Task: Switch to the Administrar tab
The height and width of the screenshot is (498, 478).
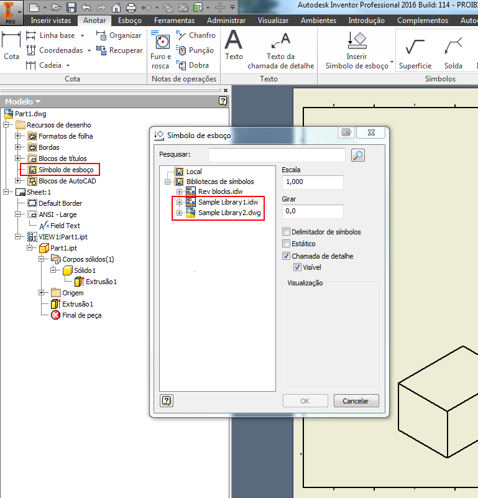Action: coord(226,21)
